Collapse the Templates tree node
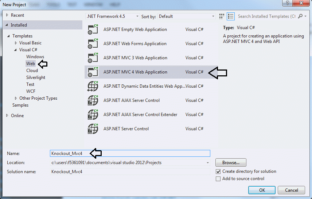Image resolution: width=312 pixels, height=199 pixels. [8, 36]
